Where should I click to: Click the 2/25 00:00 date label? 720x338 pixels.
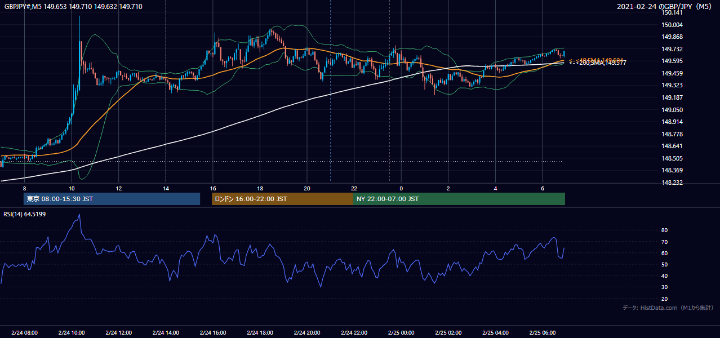pos(401,333)
